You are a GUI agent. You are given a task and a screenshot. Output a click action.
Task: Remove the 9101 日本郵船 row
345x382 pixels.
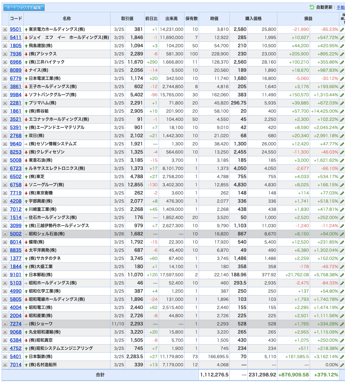(5, 275)
